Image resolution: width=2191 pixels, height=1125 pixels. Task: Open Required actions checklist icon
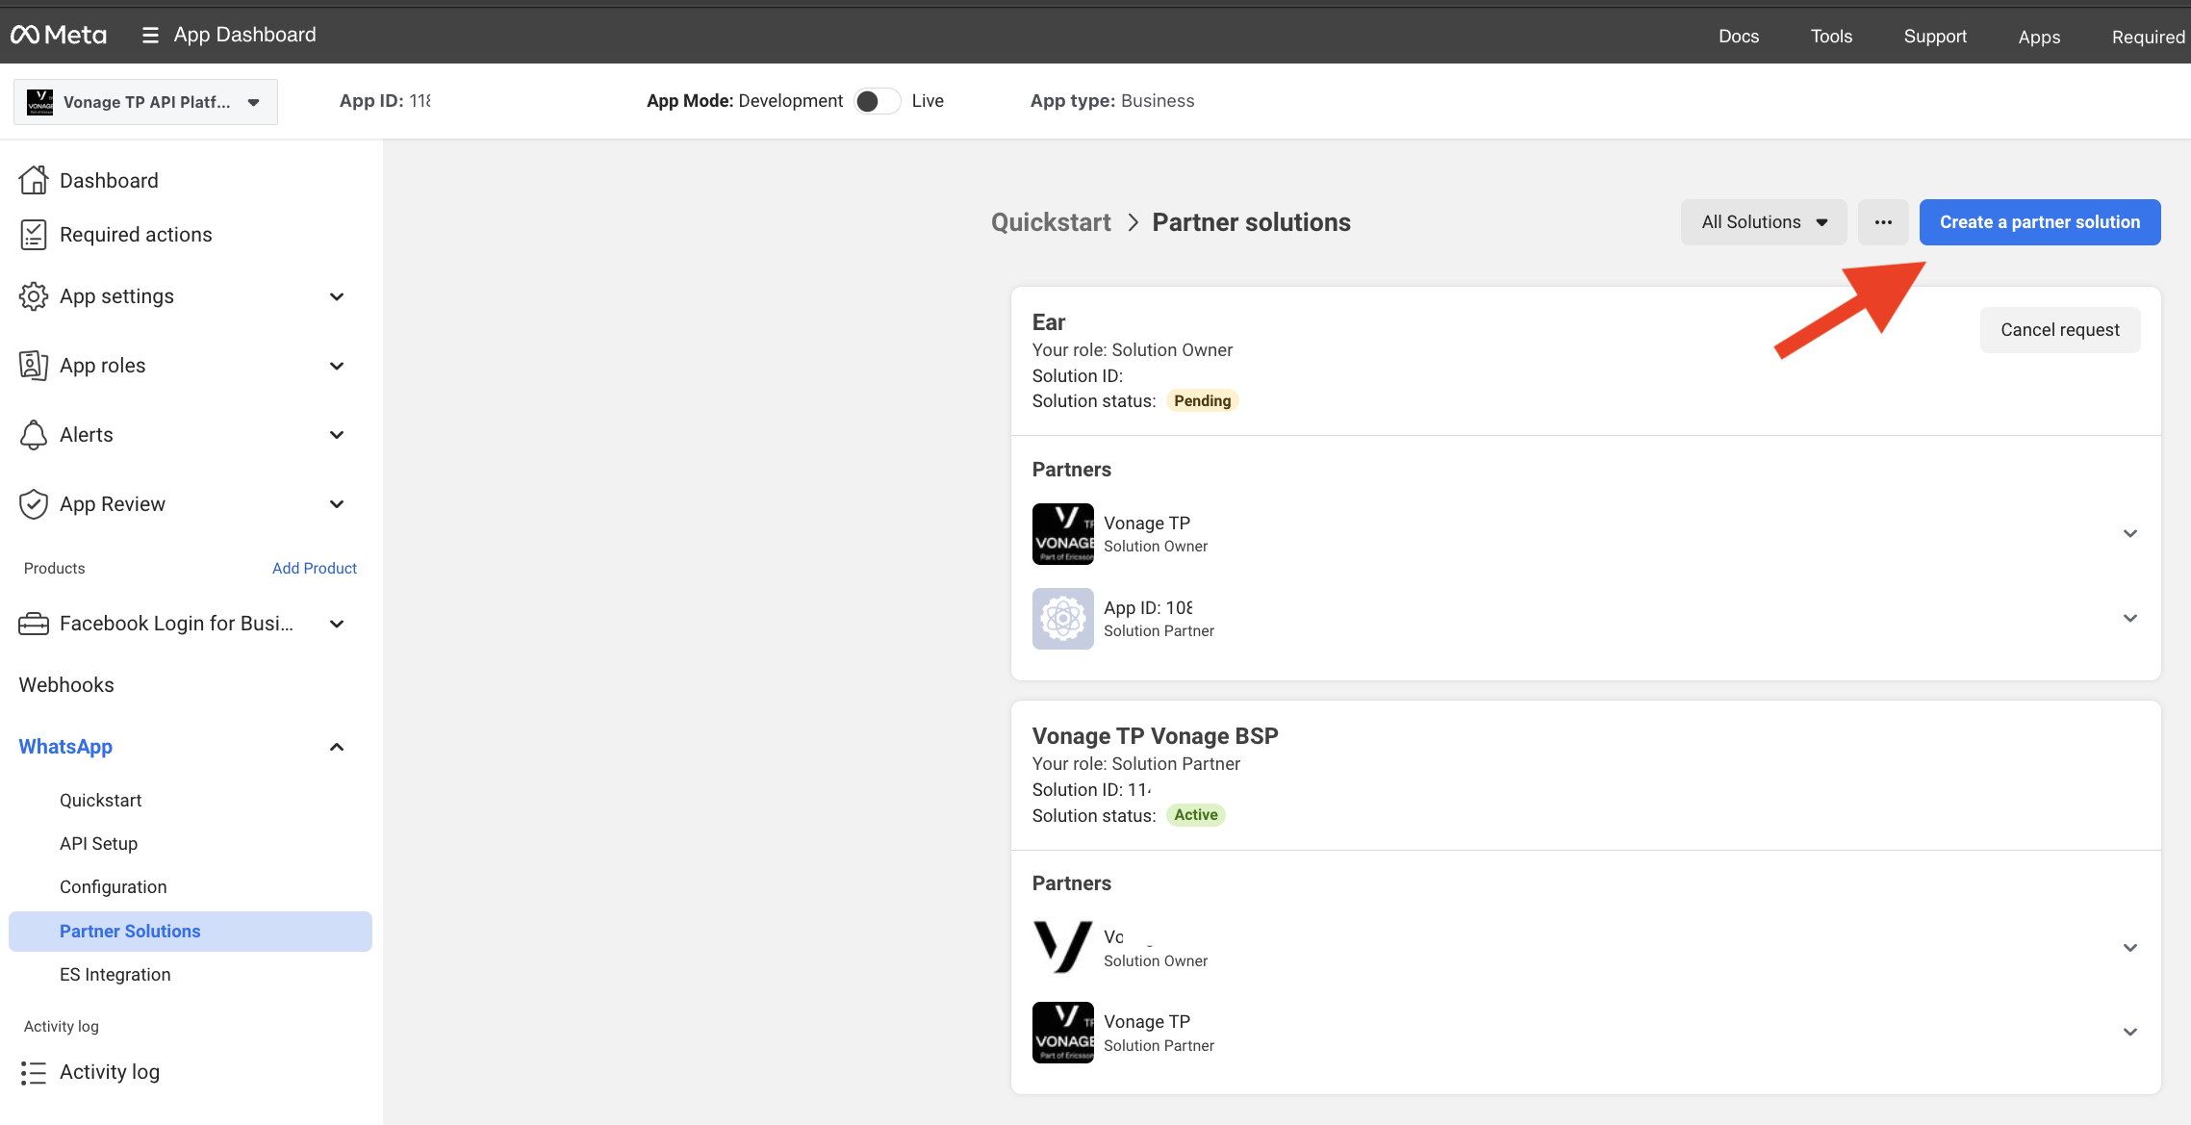point(34,235)
